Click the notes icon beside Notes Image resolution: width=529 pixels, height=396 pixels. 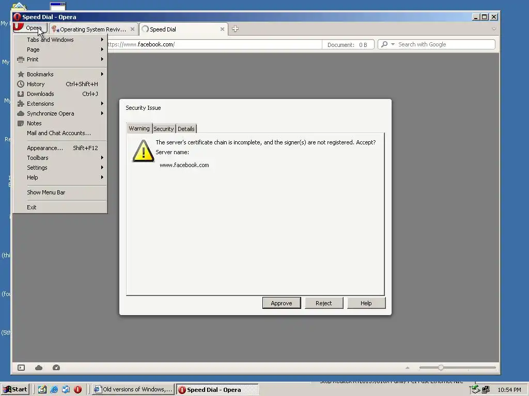pos(21,123)
